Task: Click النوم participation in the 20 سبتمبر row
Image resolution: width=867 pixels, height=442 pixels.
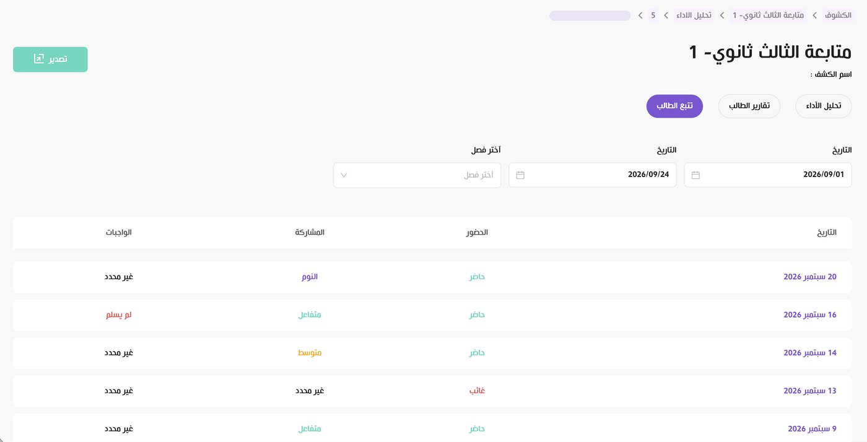Action: pos(310,277)
